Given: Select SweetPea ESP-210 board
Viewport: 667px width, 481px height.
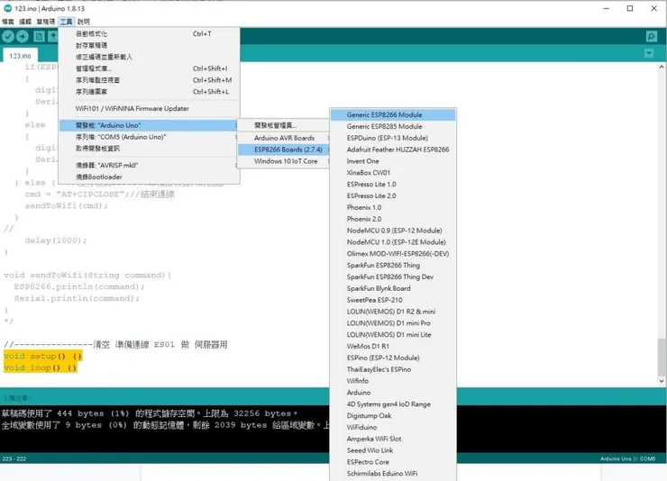Looking at the screenshot, I should pyautogui.click(x=393, y=300).
